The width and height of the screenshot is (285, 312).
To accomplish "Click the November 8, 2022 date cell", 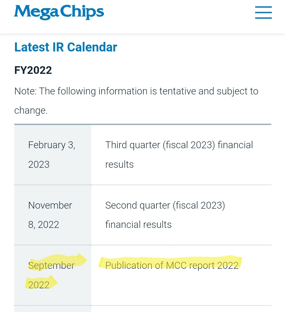I will [53, 215].
